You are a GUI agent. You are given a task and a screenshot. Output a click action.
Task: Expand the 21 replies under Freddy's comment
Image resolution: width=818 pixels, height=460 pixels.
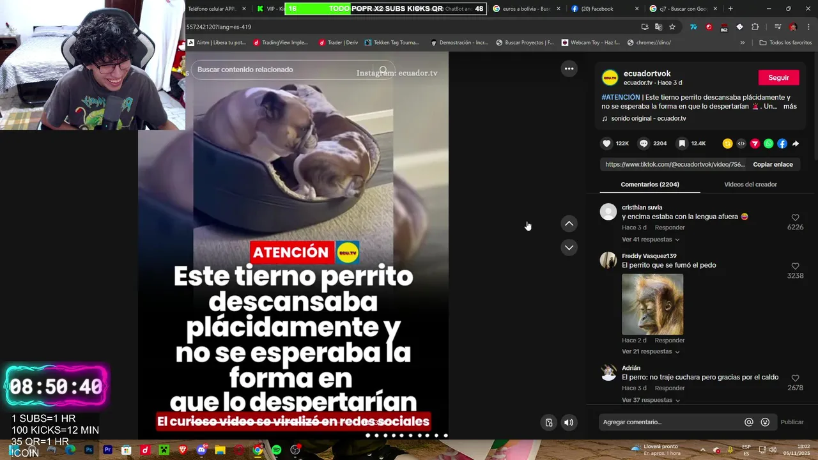[x=651, y=352]
